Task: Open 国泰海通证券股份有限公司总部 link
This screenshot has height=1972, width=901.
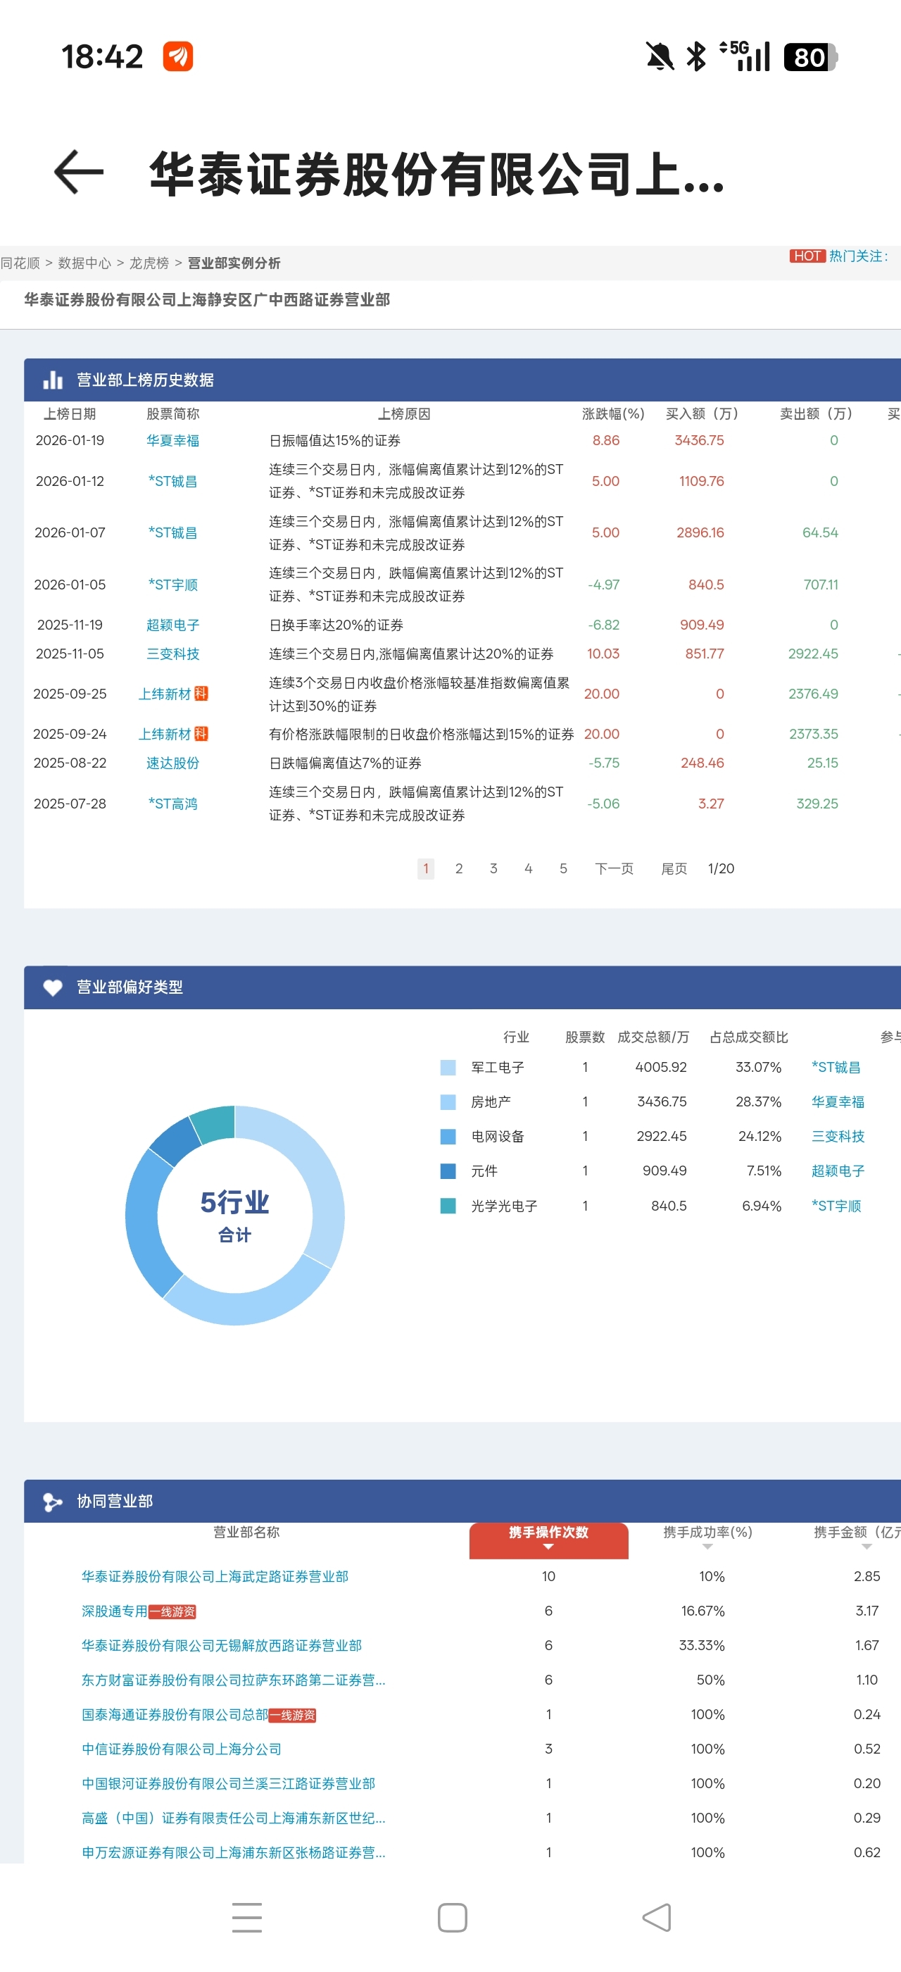Action: [x=175, y=1714]
